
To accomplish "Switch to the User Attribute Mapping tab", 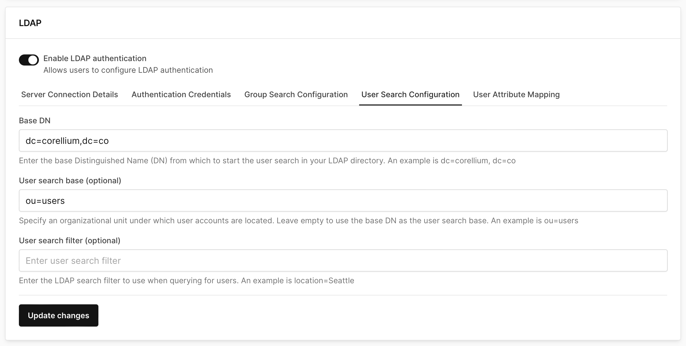I will [x=516, y=94].
